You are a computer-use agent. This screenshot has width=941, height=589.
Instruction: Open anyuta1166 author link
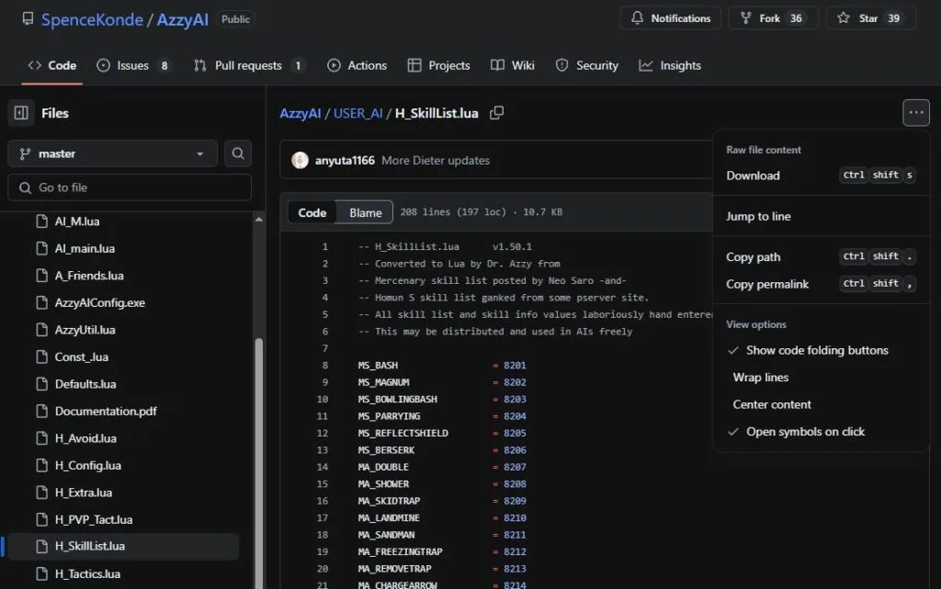click(345, 160)
